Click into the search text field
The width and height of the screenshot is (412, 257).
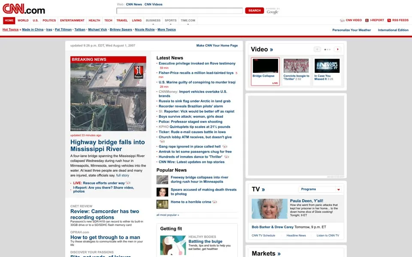(x=179, y=11)
